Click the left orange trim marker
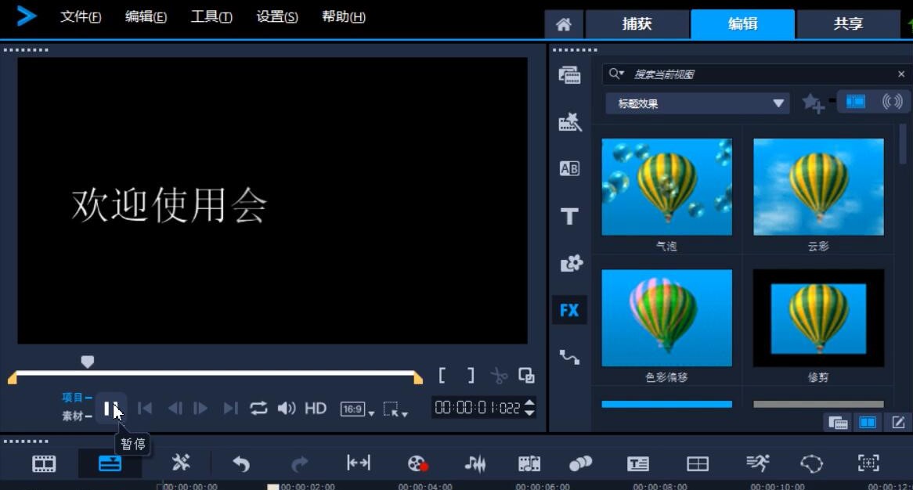The width and height of the screenshot is (913, 490). [13, 379]
